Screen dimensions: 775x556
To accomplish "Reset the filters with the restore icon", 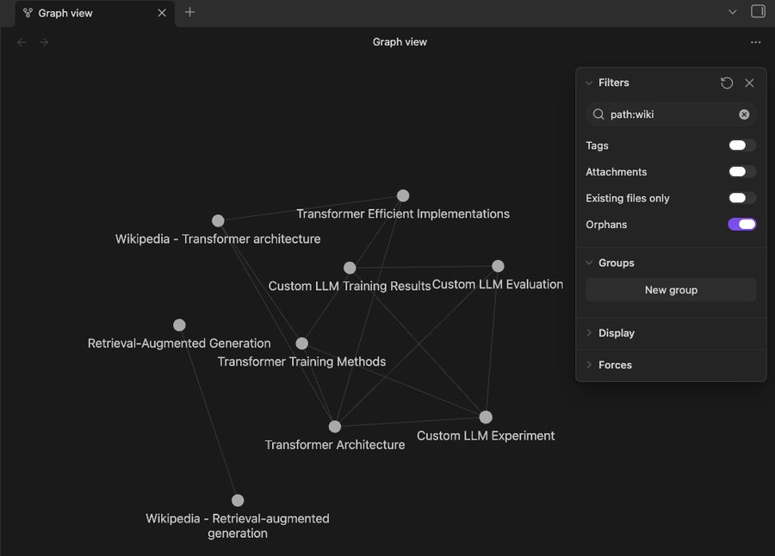I will (x=727, y=83).
